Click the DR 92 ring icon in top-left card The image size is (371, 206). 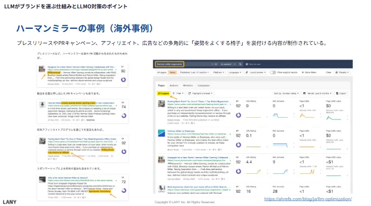click(123, 80)
